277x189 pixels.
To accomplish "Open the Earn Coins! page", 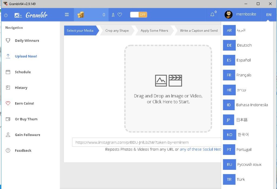I will (24, 103).
